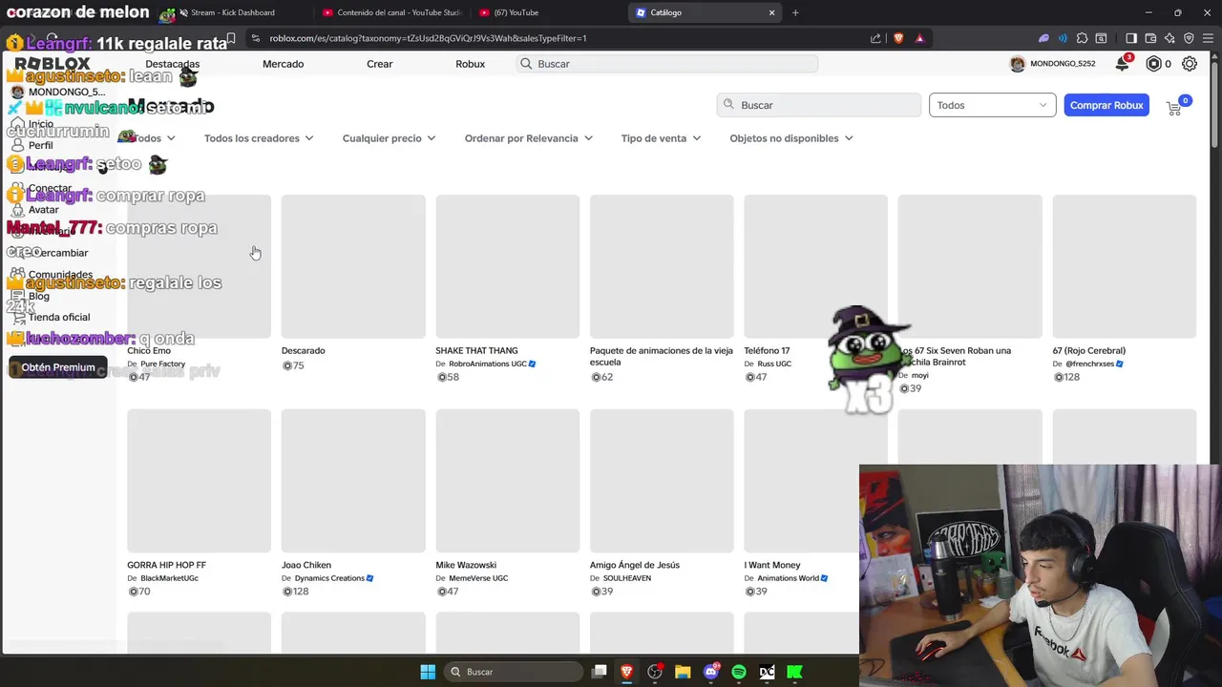
Task: Open the Mercado nav item
Action: pyautogui.click(x=283, y=64)
